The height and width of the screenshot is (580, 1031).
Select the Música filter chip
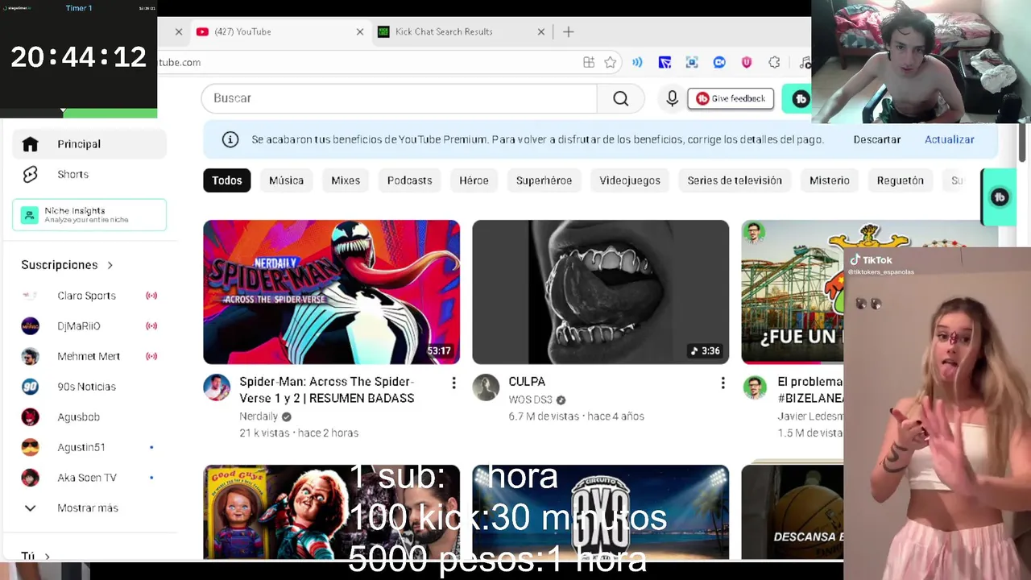click(x=286, y=180)
